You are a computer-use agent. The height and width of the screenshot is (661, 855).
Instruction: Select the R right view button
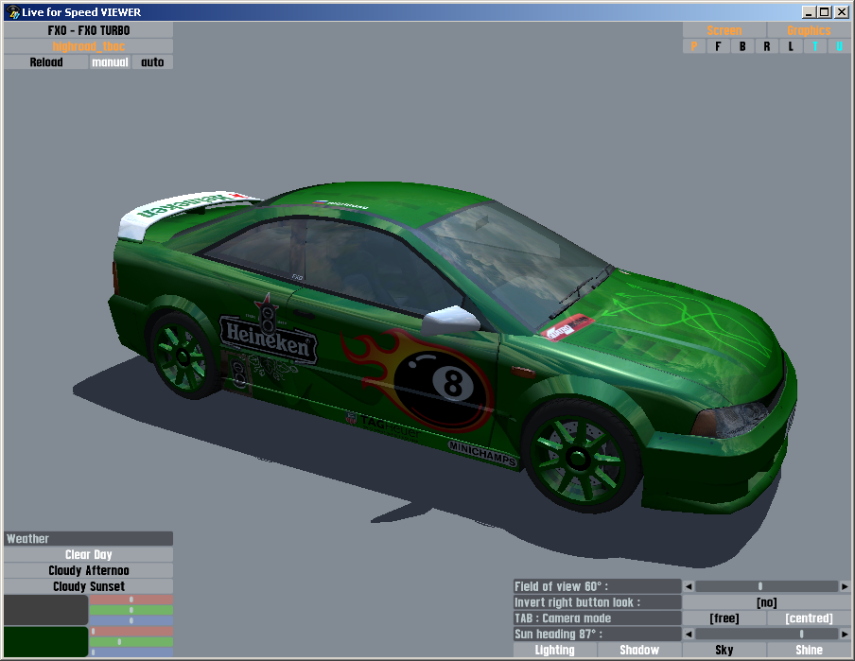click(767, 46)
